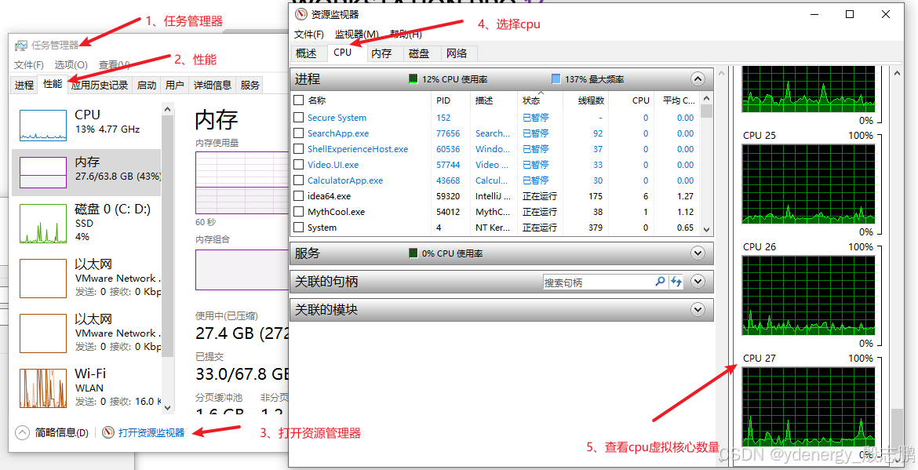This screenshot has height=470, width=918.
Task: Expand the 服务 section chevron
Action: pos(698,253)
